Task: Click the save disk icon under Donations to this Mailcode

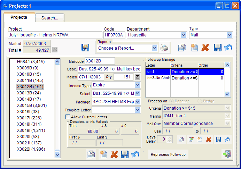Action: (x=124, y=154)
